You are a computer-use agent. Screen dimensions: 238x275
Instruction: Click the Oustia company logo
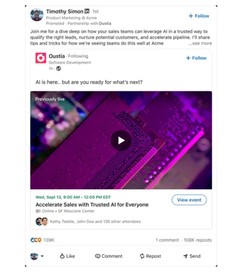[41, 58]
